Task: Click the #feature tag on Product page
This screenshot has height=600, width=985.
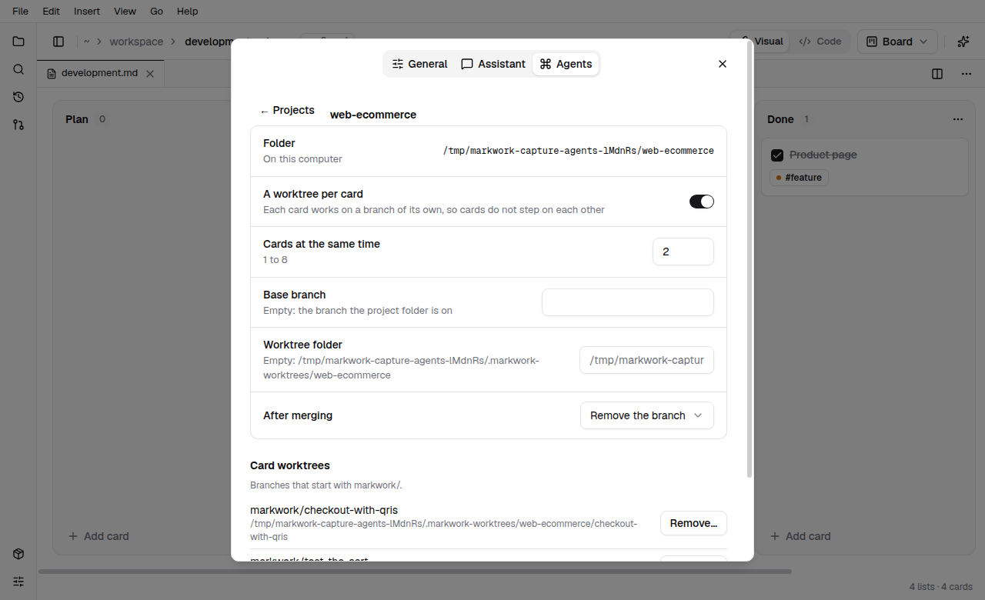Action: coord(800,178)
